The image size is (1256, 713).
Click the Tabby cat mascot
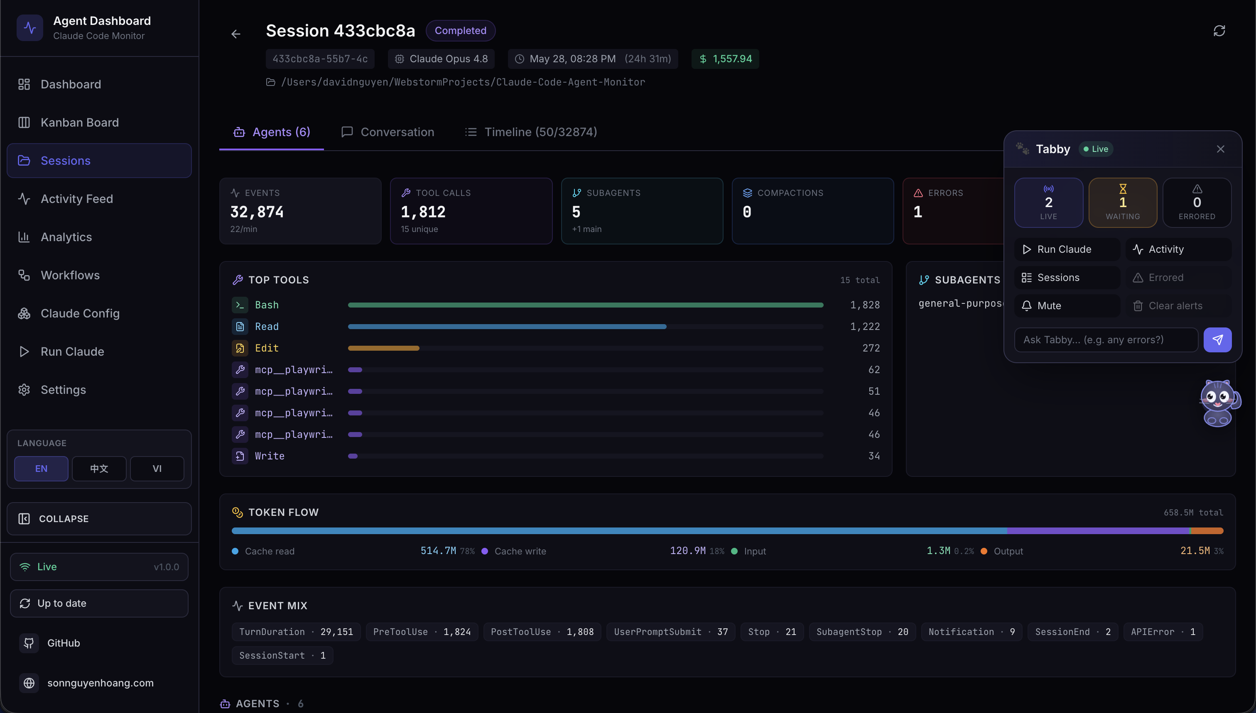pos(1219,403)
